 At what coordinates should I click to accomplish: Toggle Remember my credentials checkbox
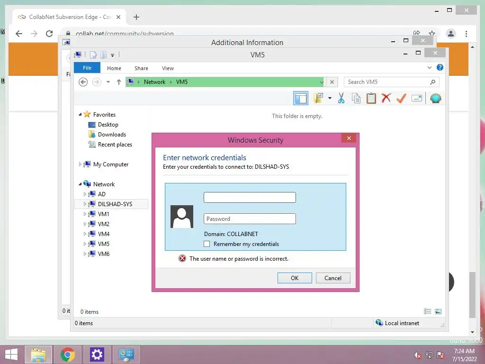[x=207, y=244]
